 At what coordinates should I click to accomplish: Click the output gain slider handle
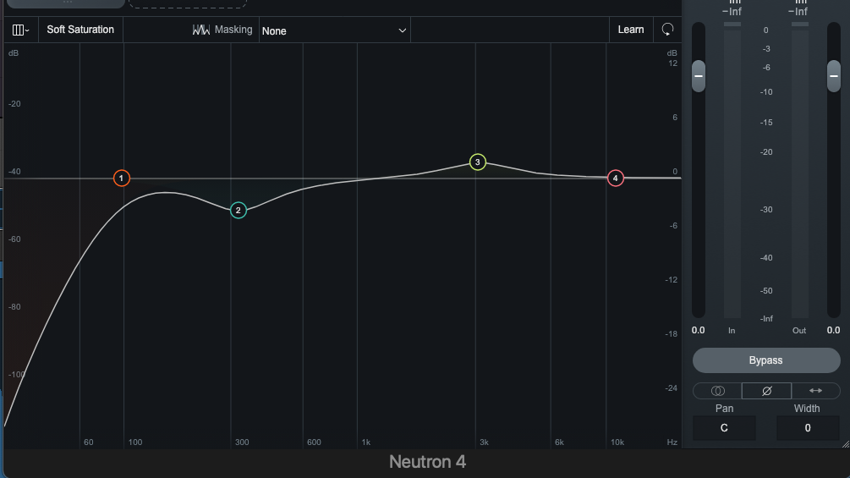[x=834, y=76]
